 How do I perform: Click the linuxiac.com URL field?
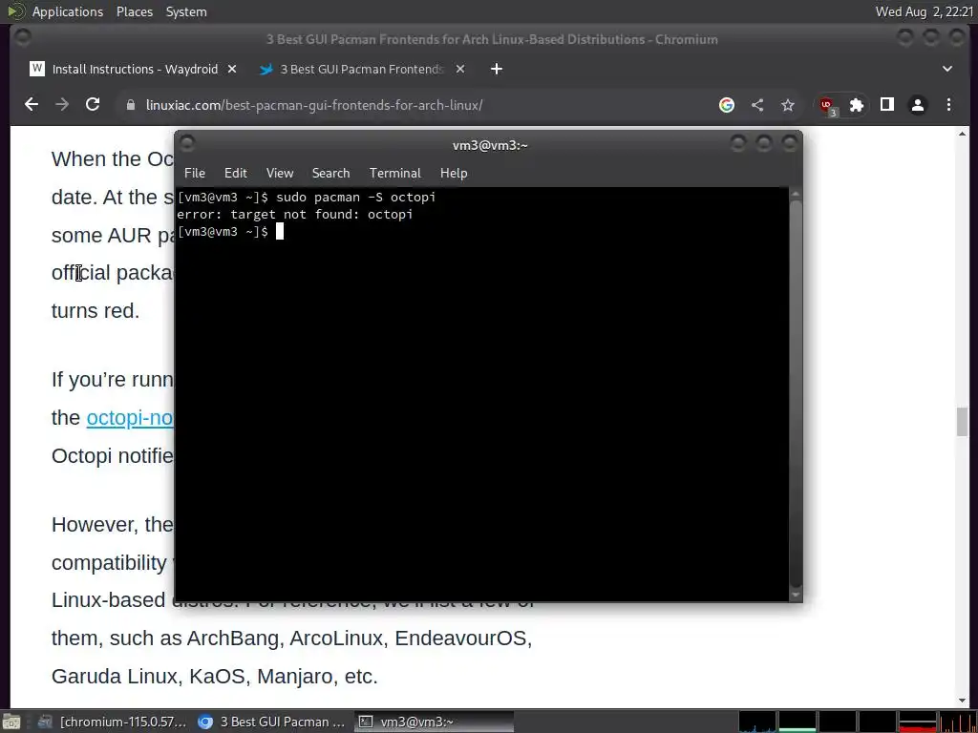click(313, 105)
